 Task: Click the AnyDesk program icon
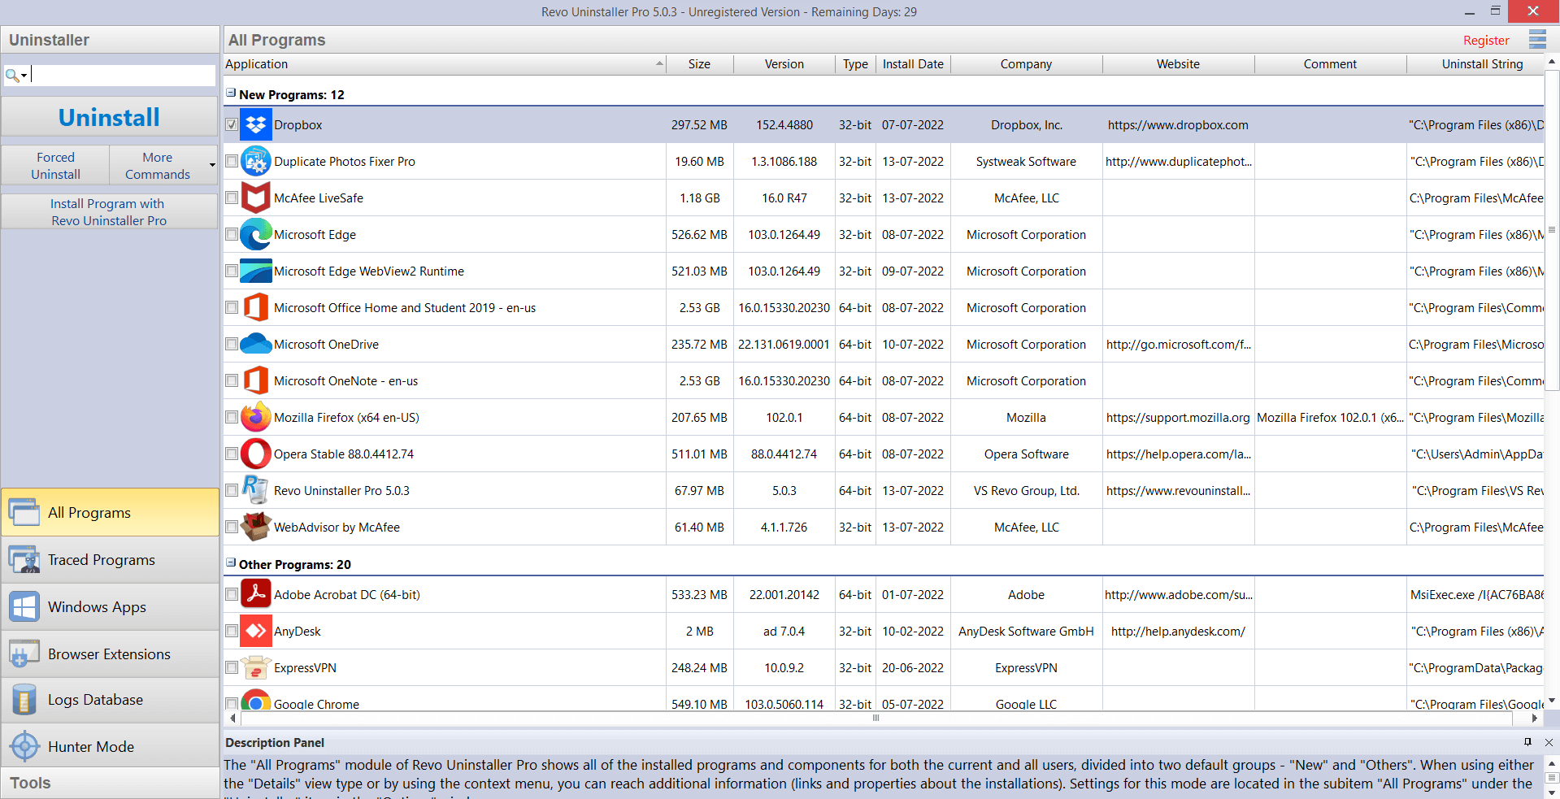coord(256,632)
